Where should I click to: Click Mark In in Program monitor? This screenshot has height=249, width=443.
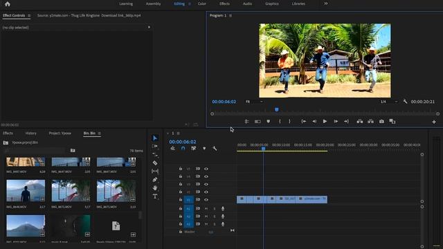pyautogui.click(x=280, y=122)
